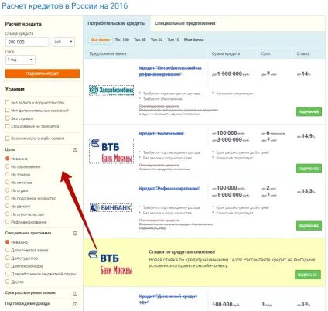Click the ВТБ Банк Москвы logo beside Кредит Наличными
The height and width of the screenshot is (311, 328).
click(111, 151)
